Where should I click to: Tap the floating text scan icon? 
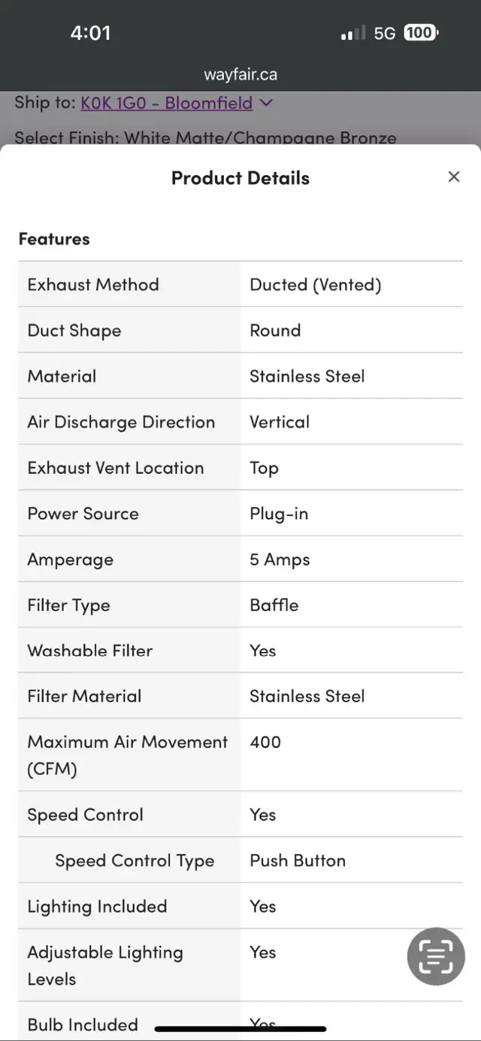pyautogui.click(x=436, y=956)
